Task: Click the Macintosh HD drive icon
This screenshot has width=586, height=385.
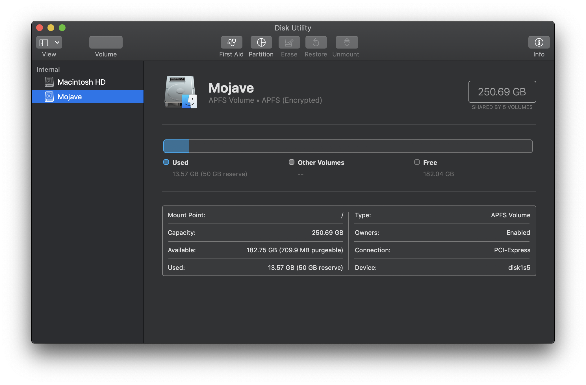Action: coord(49,82)
